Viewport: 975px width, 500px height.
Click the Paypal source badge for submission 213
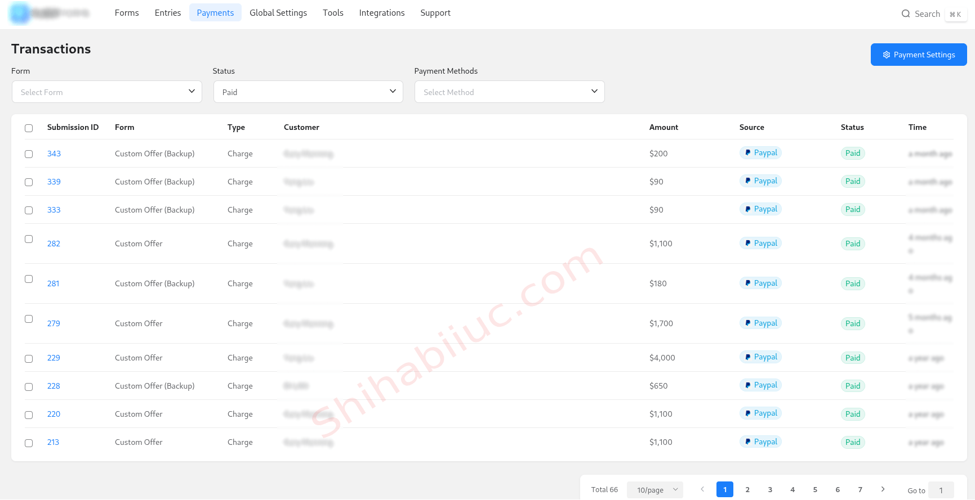tap(760, 442)
